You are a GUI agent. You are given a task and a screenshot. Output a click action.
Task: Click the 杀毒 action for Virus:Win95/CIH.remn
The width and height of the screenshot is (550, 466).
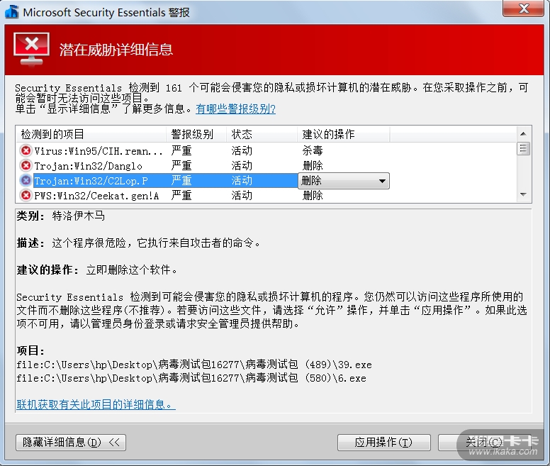(313, 151)
